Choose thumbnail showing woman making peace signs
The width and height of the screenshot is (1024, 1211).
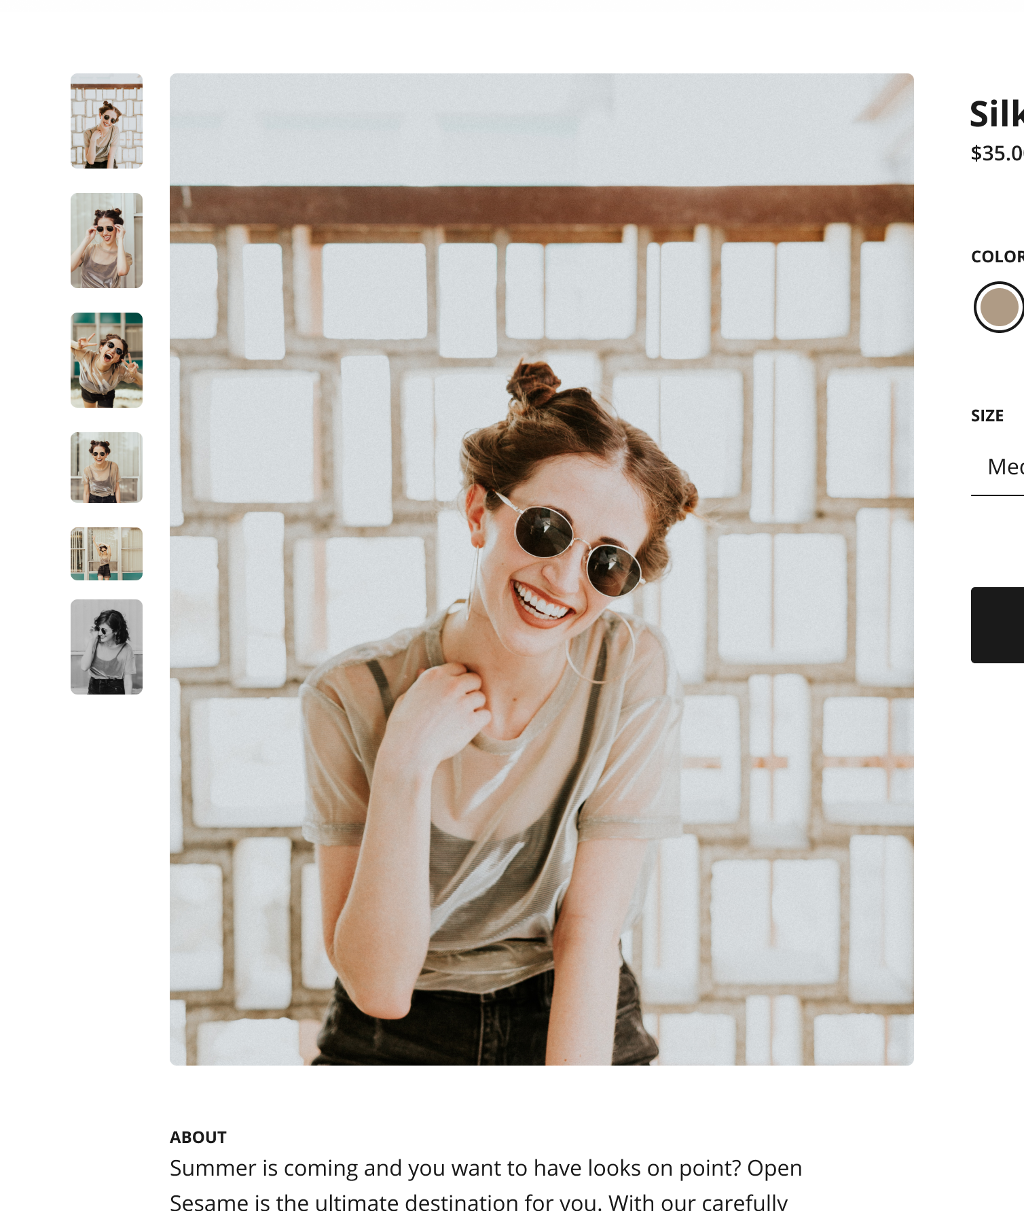pos(107,360)
